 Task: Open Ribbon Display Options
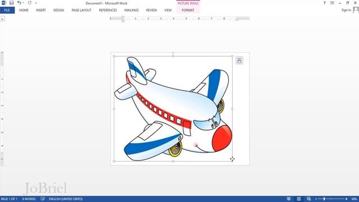(x=332, y=3)
